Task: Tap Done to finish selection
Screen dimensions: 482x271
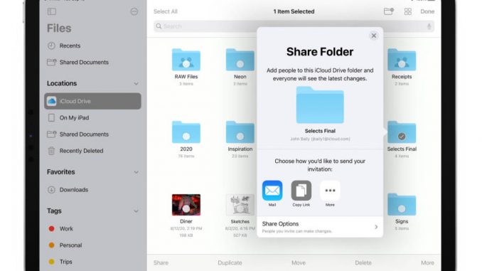Action: coord(427,11)
